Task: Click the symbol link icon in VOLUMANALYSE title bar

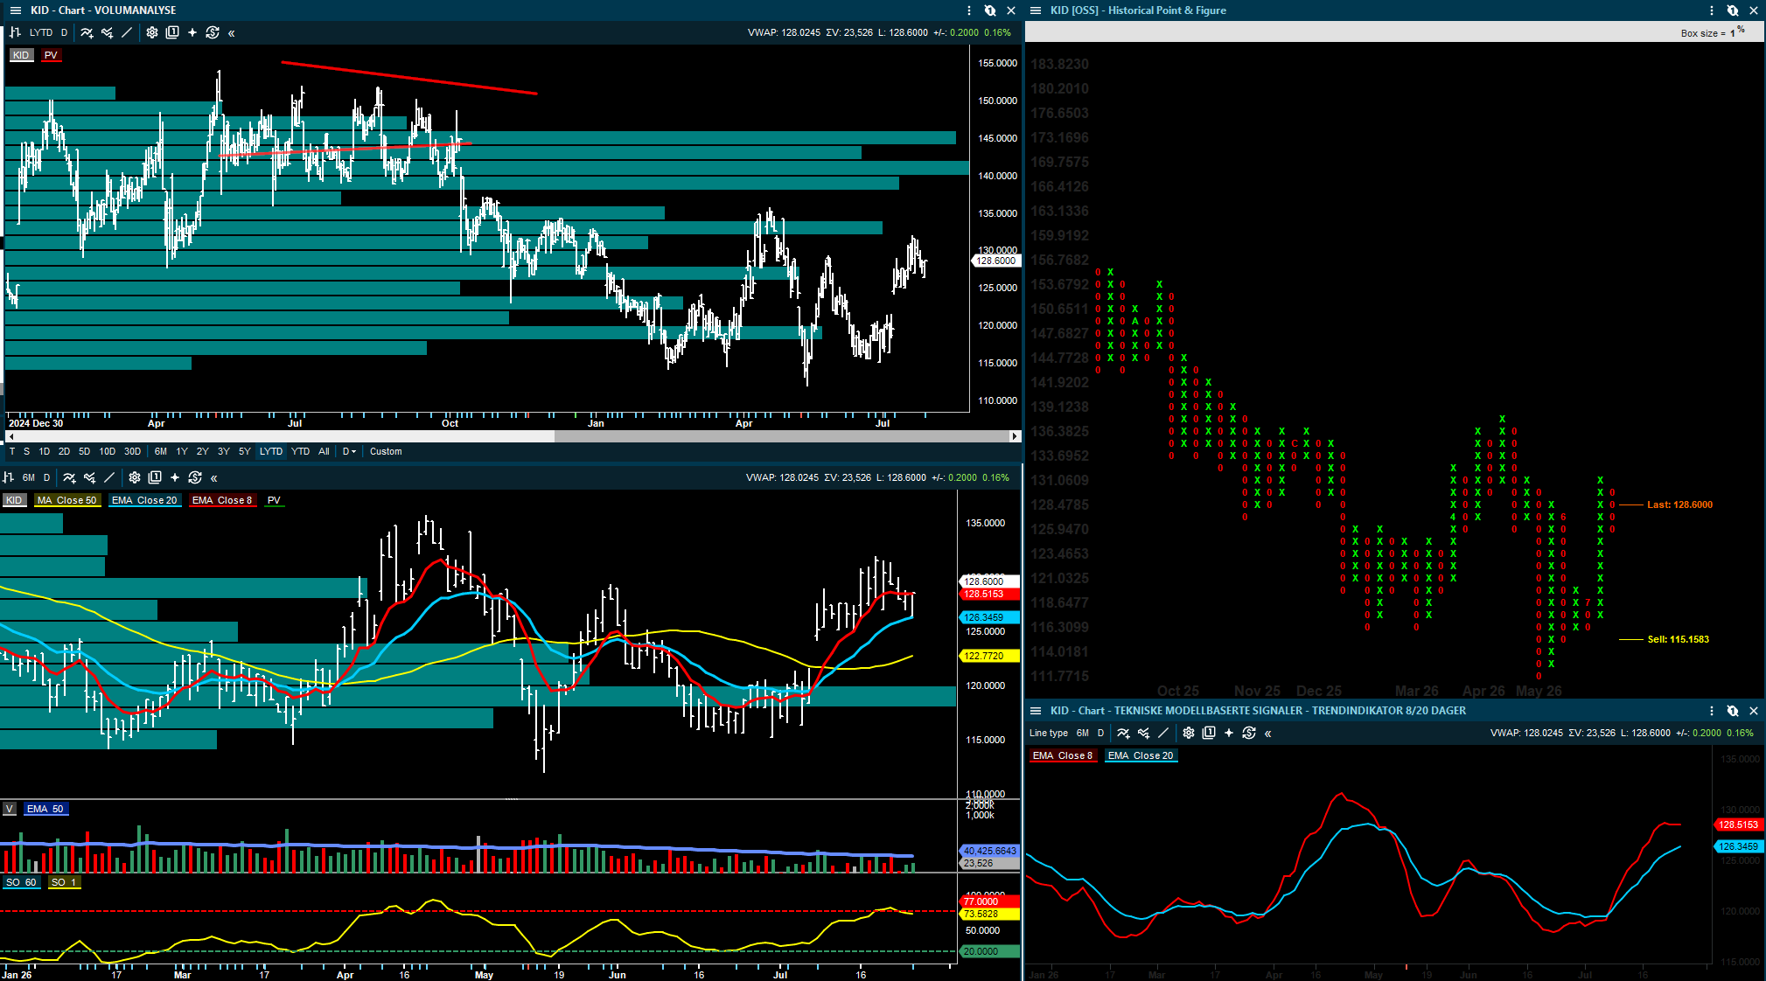Action: coord(990,10)
